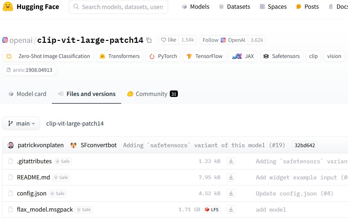Click the arxiv:1908.04913 tag
The height and width of the screenshot is (218, 348).
[x=29, y=70]
